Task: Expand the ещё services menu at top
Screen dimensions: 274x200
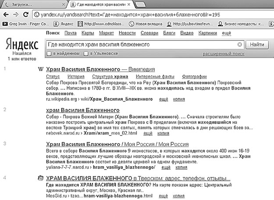Action: click(227, 33)
